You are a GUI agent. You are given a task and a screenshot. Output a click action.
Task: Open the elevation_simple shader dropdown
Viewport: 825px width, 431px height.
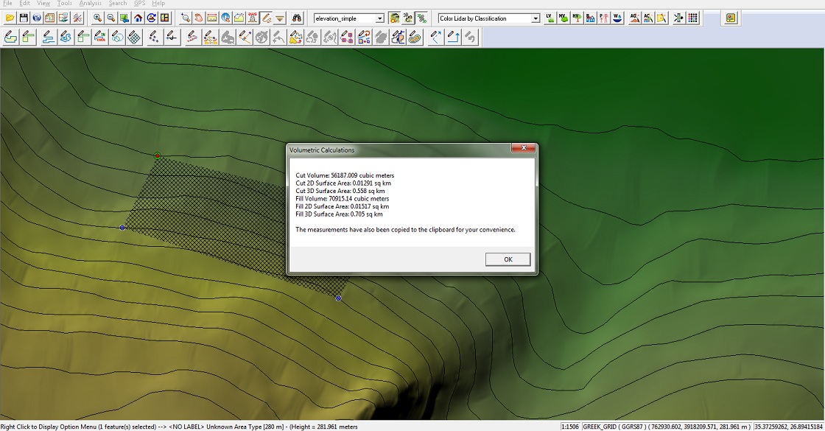pyautogui.click(x=379, y=18)
